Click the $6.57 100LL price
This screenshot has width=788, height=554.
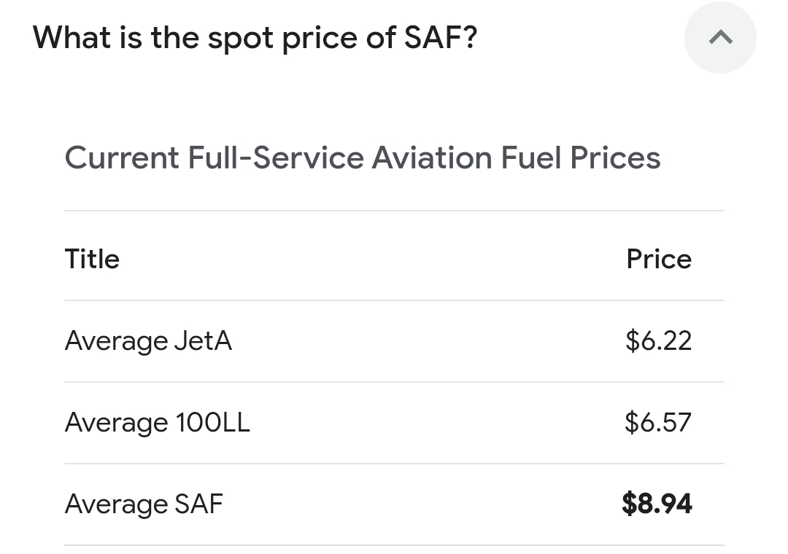[x=658, y=422]
